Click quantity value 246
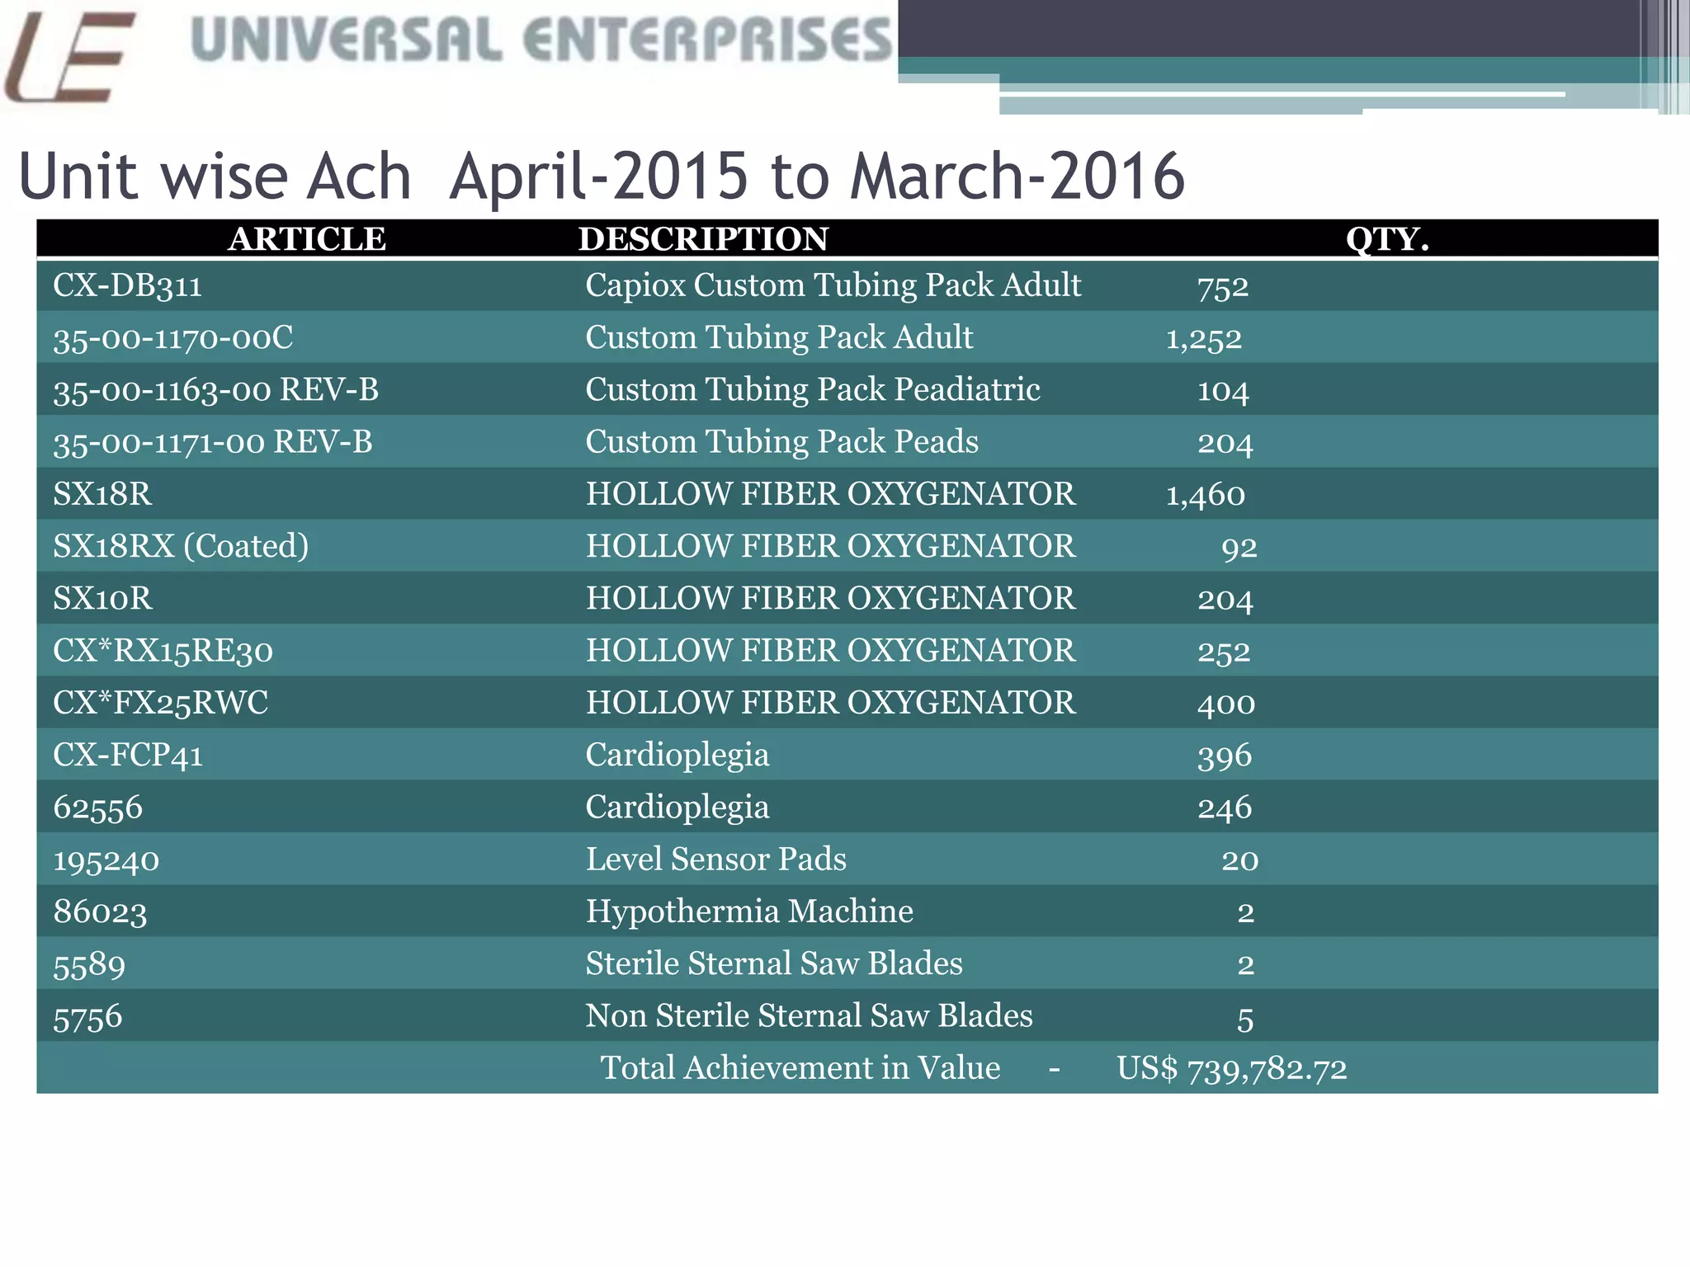This screenshot has width=1690, height=1267. tap(1225, 808)
